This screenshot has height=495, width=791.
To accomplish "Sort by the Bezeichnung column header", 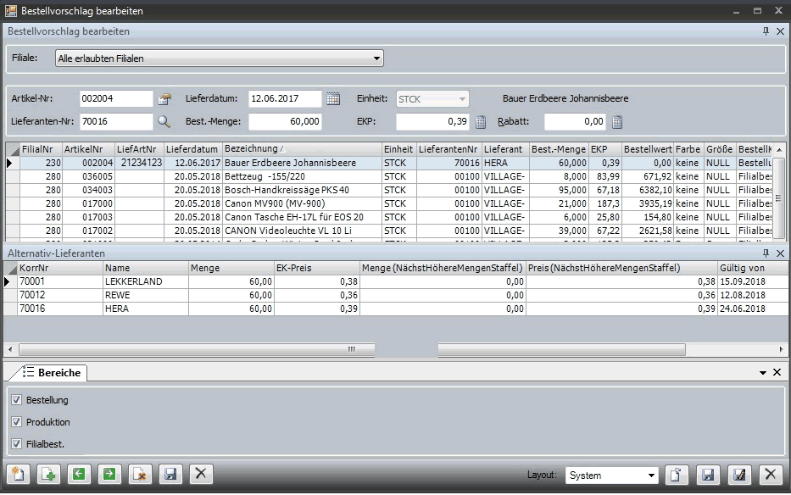I will [301, 149].
